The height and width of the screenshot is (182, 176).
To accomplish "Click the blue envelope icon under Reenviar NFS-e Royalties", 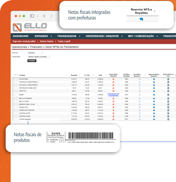I will (141, 19).
